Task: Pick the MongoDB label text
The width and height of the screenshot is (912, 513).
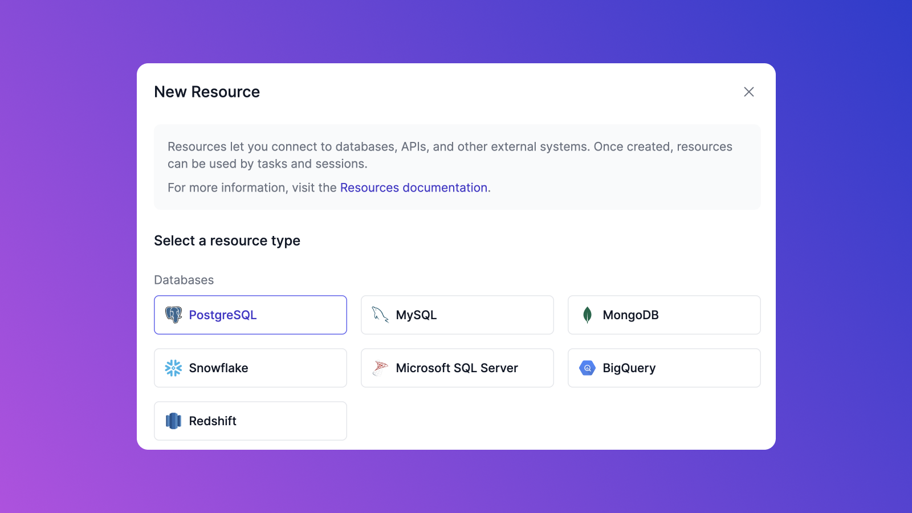Action: coord(630,315)
